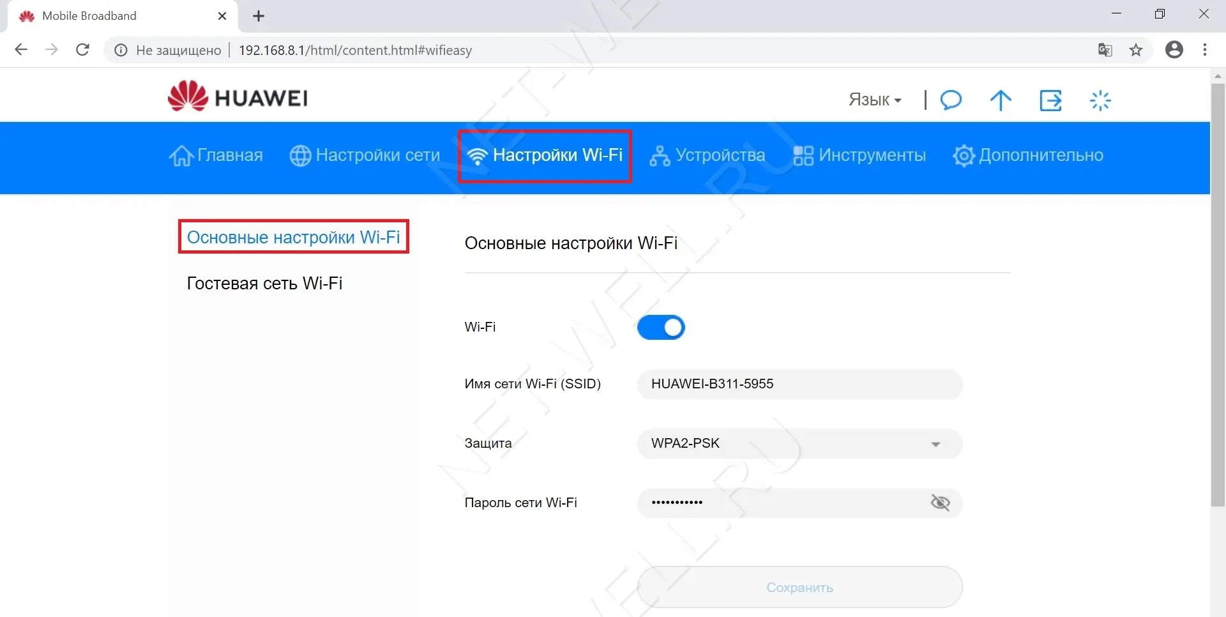Open Настройки сети tab
The height and width of the screenshot is (617, 1226).
[x=365, y=155]
